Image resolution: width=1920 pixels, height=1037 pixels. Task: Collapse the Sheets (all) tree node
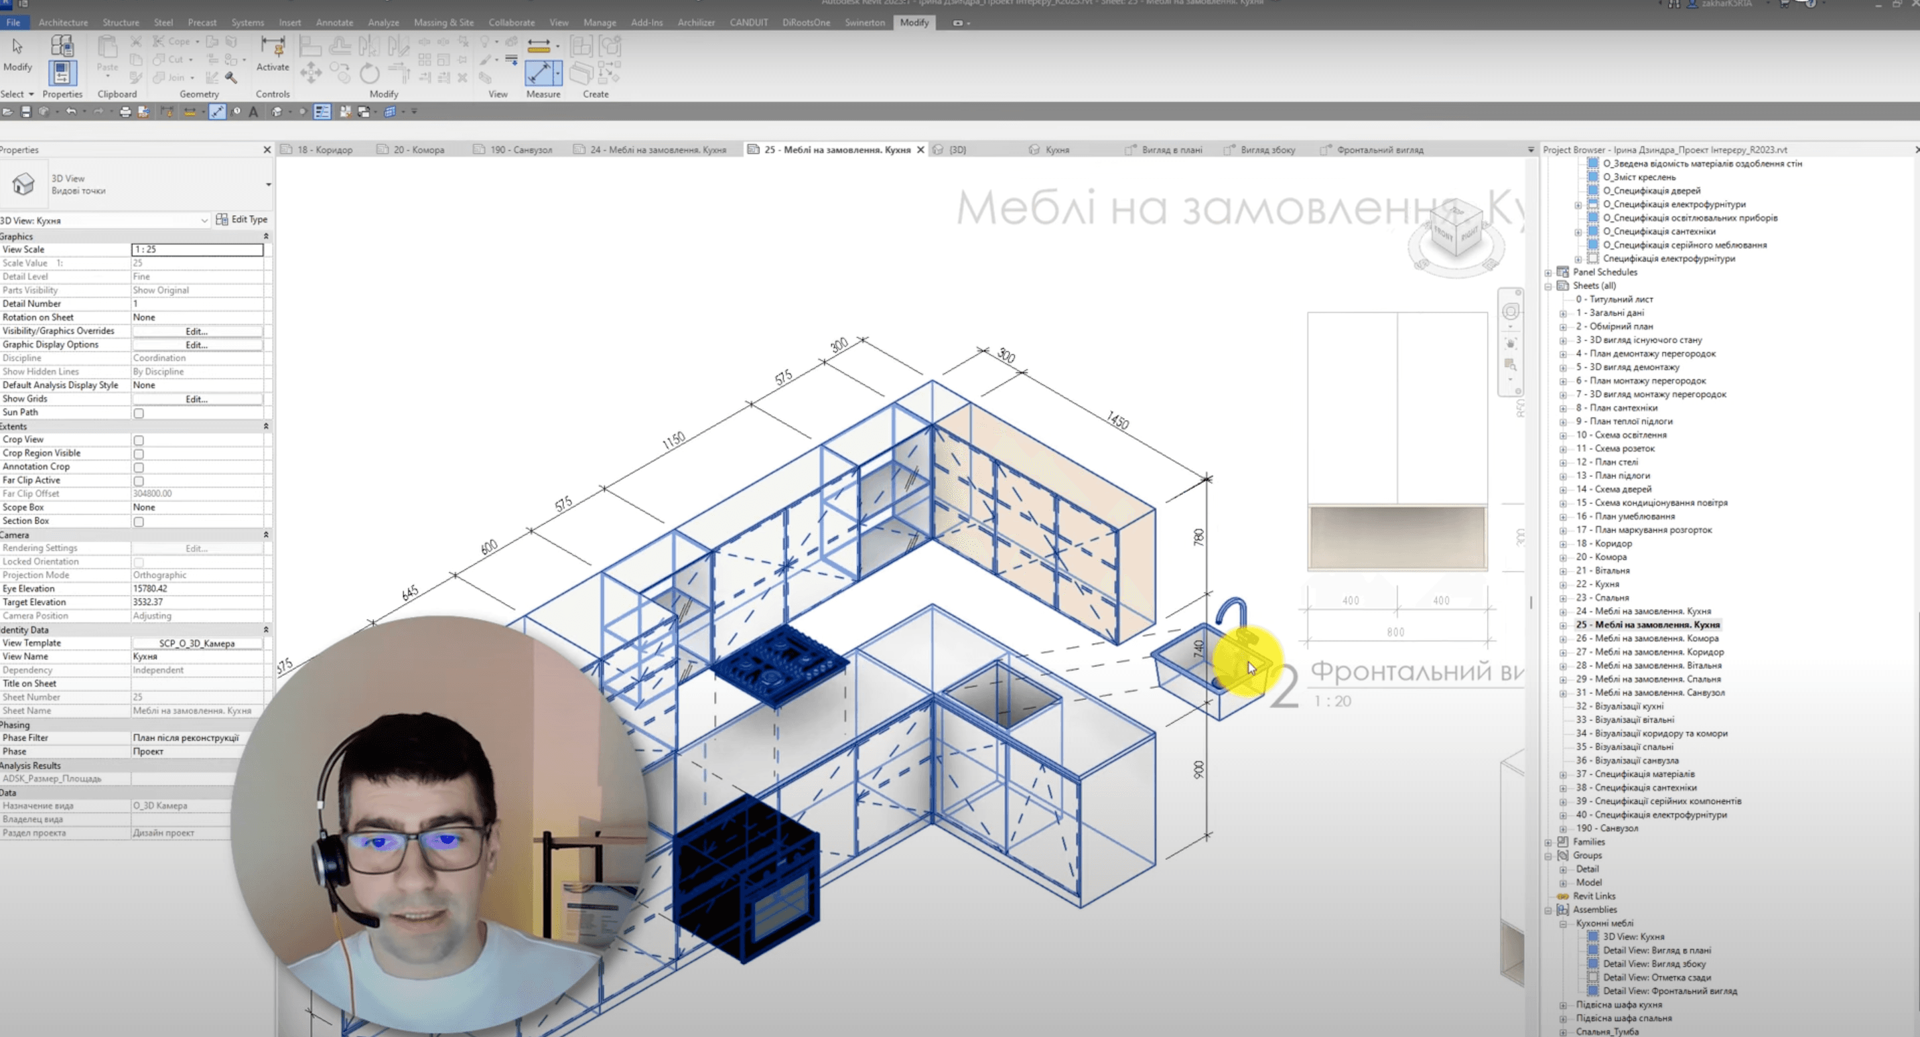pos(1548,286)
